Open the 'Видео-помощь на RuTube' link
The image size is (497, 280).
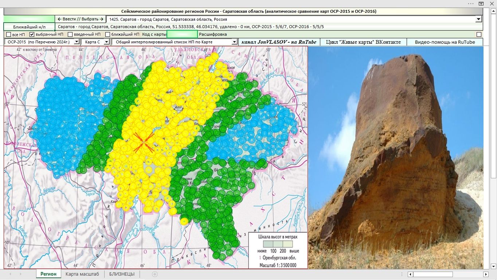pyautogui.click(x=445, y=42)
